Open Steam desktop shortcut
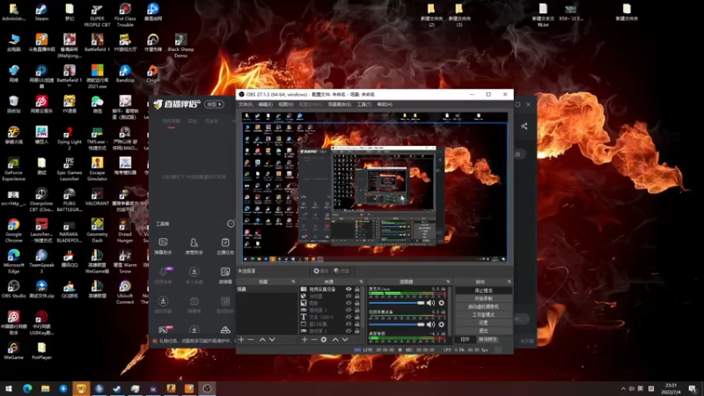704x396 pixels. tap(41, 12)
